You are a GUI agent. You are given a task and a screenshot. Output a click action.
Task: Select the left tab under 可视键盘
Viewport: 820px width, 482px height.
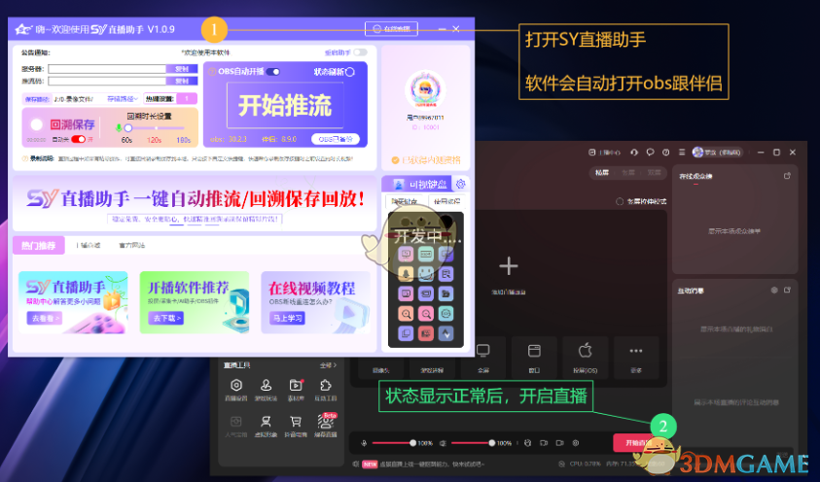coord(405,201)
